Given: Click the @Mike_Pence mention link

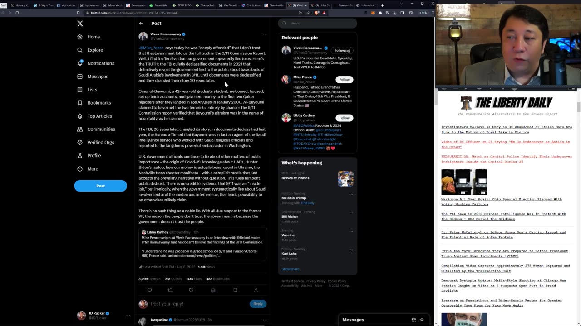Looking at the screenshot, I should (x=152, y=48).
